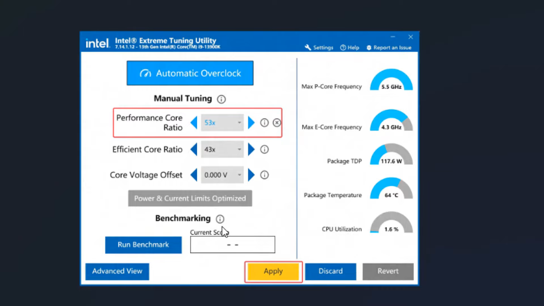This screenshot has width=544, height=306.
Task: Open the 0.000 V voltage offset dropdown
Action: (x=222, y=175)
